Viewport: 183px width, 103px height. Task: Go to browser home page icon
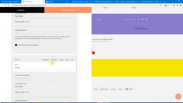click(x=9, y=5)
